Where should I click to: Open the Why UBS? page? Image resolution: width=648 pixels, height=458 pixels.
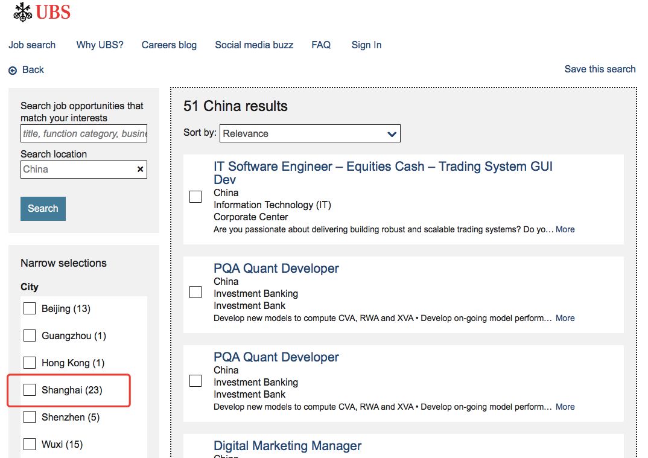100,45
